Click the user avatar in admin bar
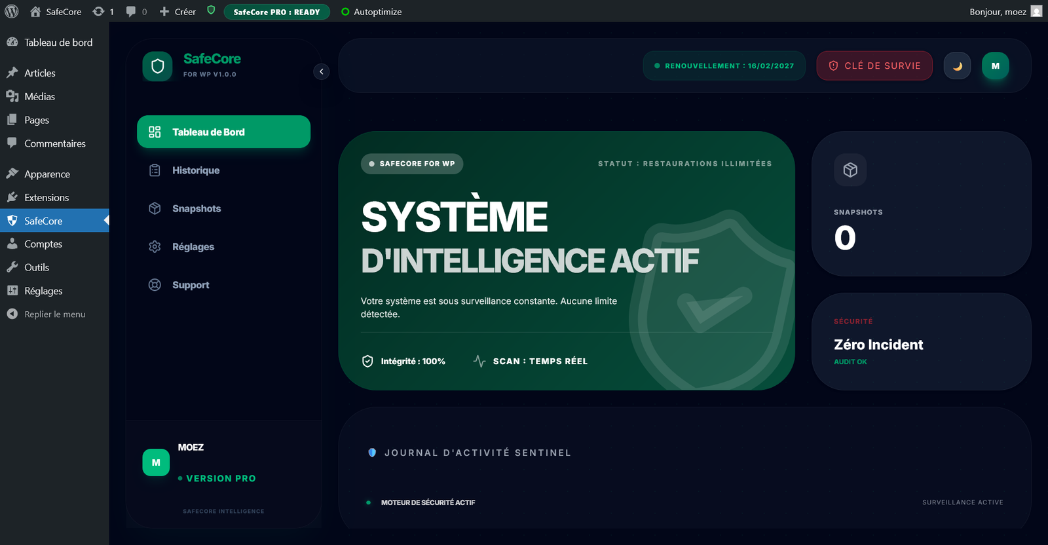Image resolution: width=1048 pixels, height=545 pixels. (1036, 11)
